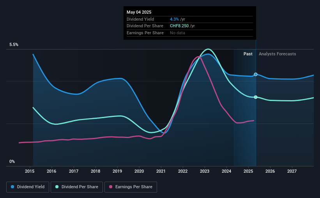Screen dimensions: 320x198
Task: Click the 4.3% dividend yield value
Action: (x=174, y=19)
